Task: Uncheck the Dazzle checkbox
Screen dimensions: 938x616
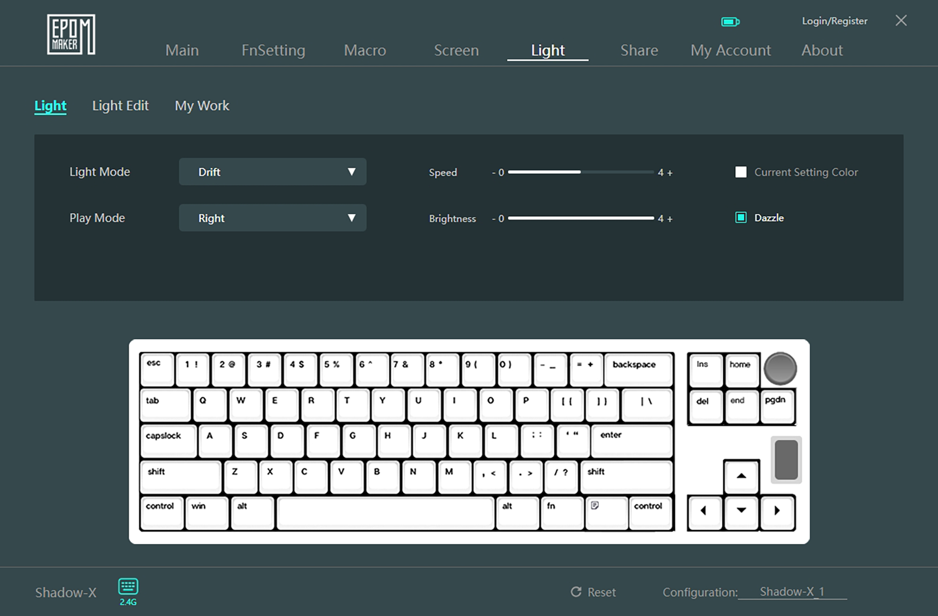Action: pyautogui.click(x=741, y=218)
